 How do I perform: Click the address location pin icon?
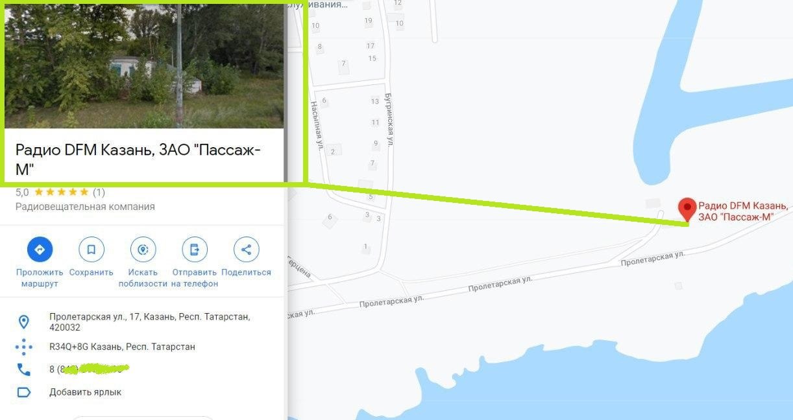pyautogui.click(x=24, y=322)
